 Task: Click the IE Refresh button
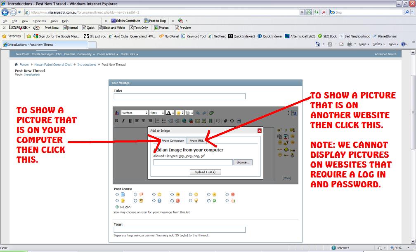point(316,12)
